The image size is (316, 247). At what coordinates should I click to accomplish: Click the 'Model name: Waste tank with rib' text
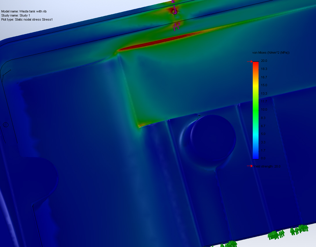pyautogui.click(x=24, y=11)
